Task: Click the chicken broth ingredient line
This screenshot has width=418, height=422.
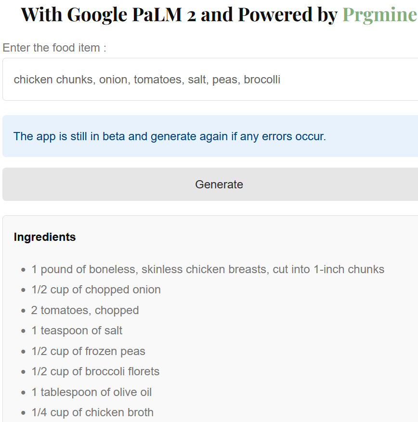Action: [x=92, y=412]
